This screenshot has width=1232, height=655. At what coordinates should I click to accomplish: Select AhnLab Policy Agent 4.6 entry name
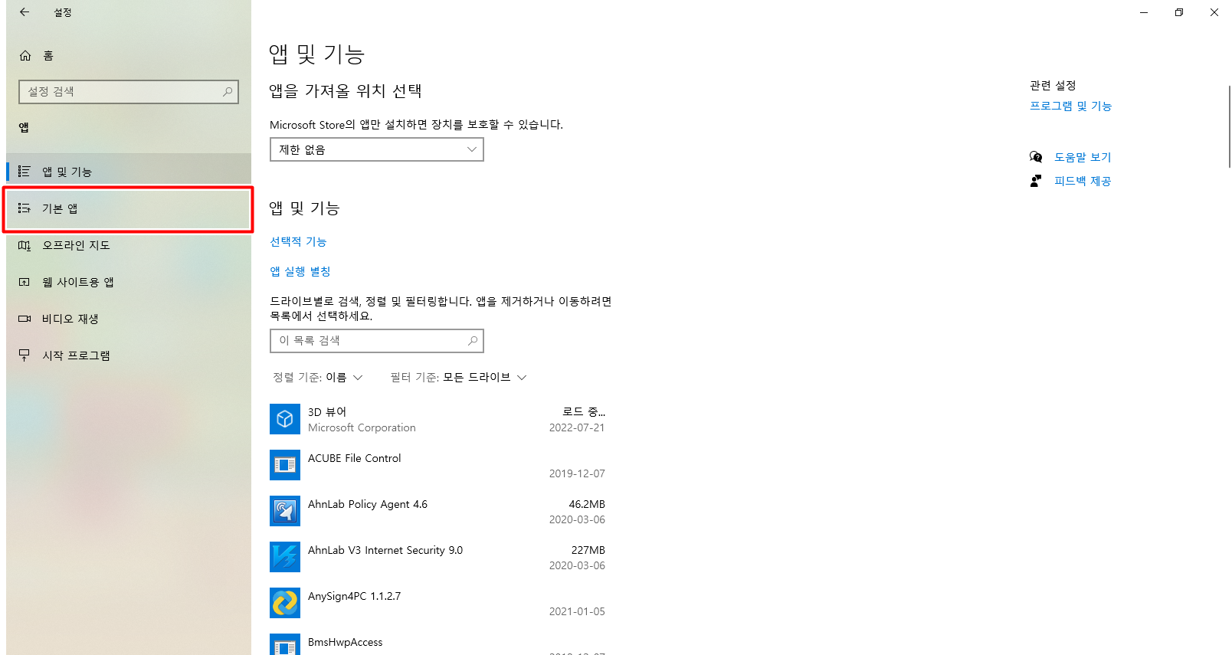coord(368,504)
